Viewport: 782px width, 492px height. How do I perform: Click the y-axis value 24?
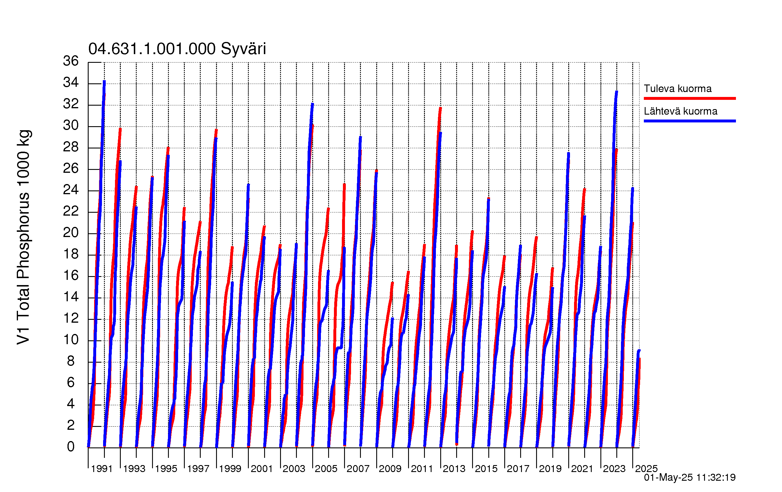click(71, 190)
